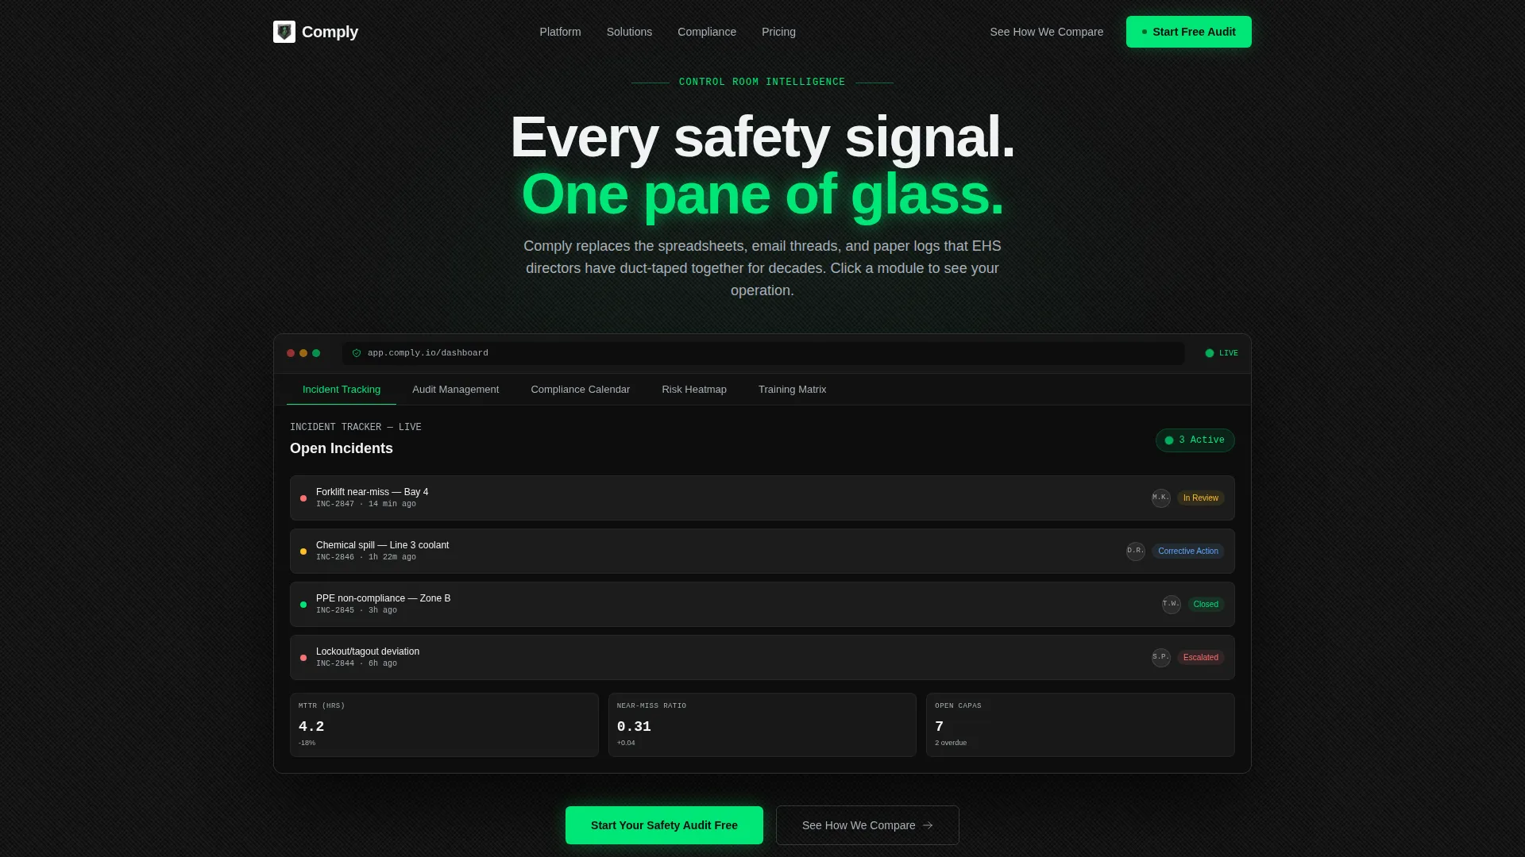This screenshot has width=1525, height=857.
Task: Click the INC-2847 · 14 min ago text
Action: 366,504
